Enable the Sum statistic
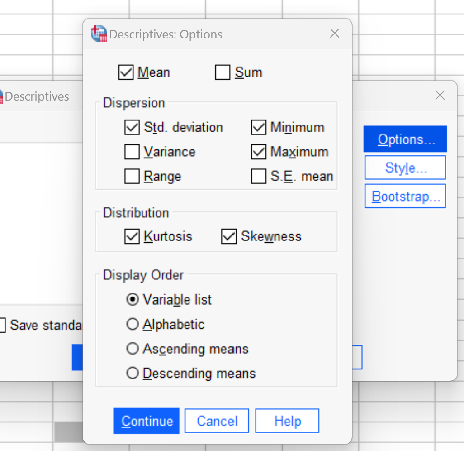This screenshot has height=451, width=464. coord(223,72)
